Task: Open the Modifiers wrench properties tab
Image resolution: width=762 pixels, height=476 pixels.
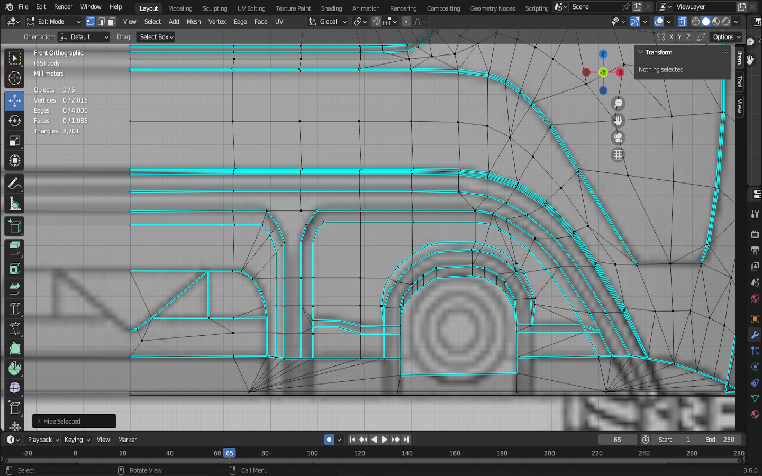Action: (x=755, y=335)
